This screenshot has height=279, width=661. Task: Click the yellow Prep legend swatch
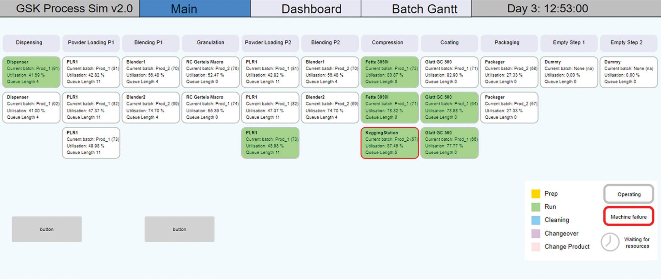(535, 194)
